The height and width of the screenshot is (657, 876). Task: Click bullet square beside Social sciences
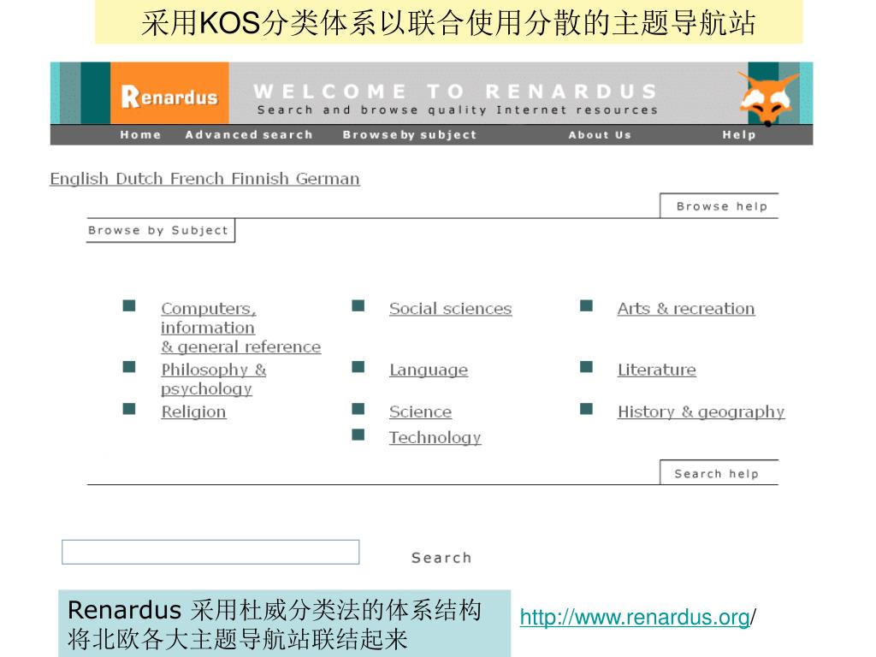pyautogui.click(x=358, y=305)
